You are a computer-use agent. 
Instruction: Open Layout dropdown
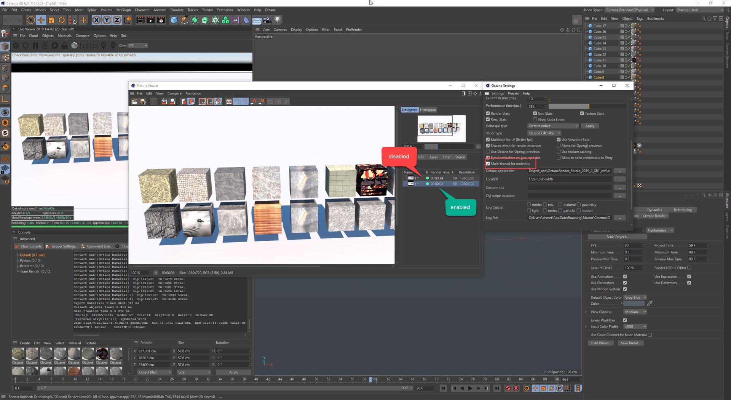pyautogui.click(x=700, y=10)
